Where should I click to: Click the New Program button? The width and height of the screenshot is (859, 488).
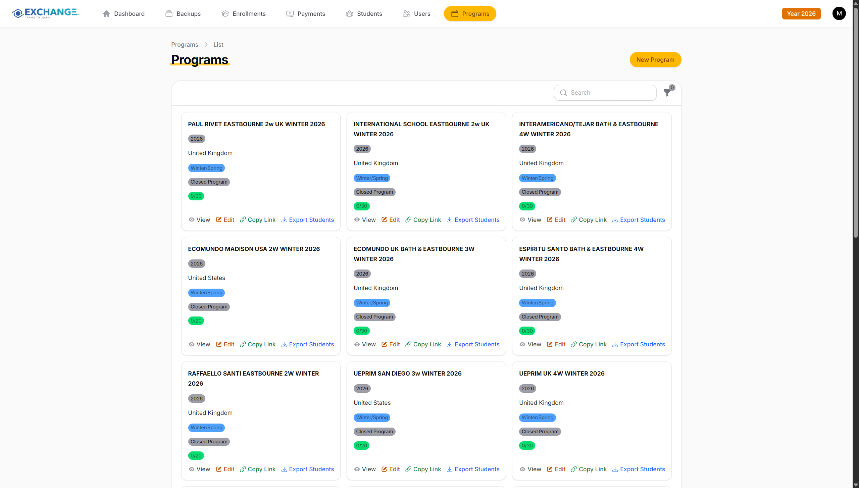[x=655, y=60]
